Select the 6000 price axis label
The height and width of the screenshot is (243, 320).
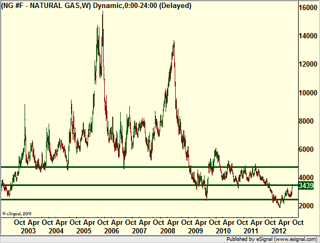(306, 149)
